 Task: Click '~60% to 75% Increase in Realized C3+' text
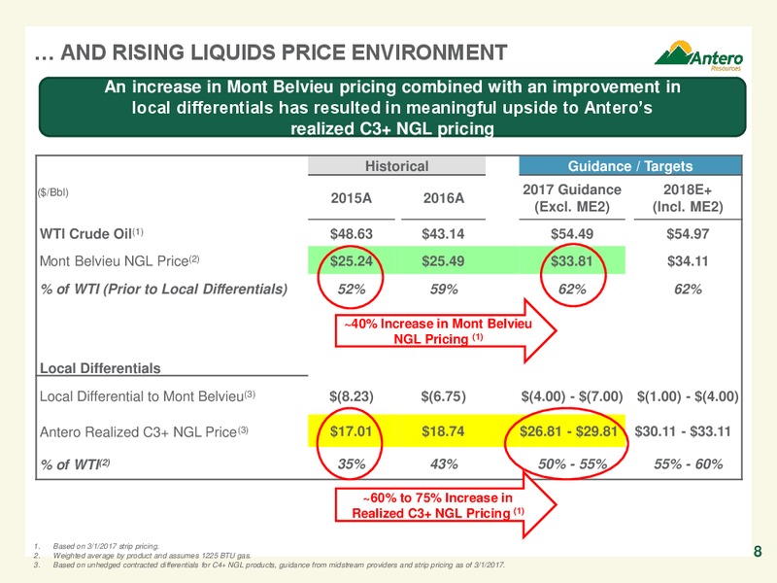coord(438,505)
